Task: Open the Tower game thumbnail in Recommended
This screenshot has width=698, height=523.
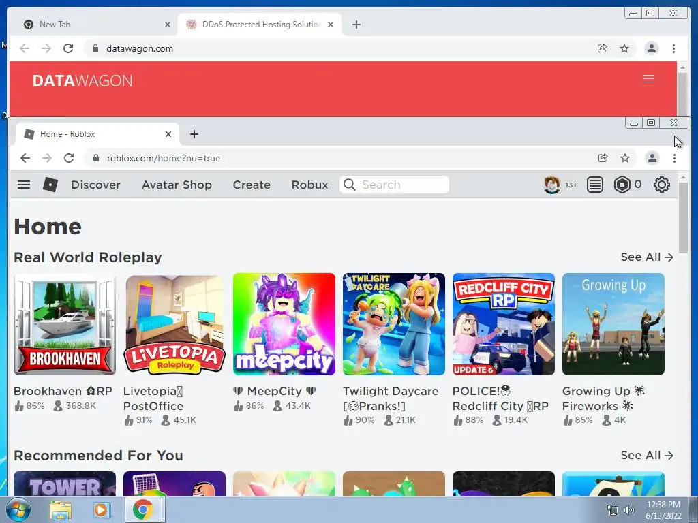Action: coord(65,484)
